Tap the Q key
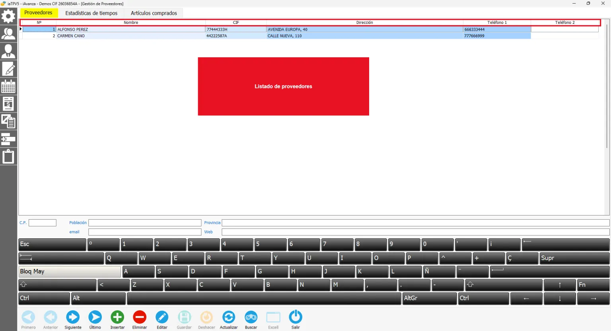Image resolution: width=611 pixels, height=331 pixels. point(121,258)
